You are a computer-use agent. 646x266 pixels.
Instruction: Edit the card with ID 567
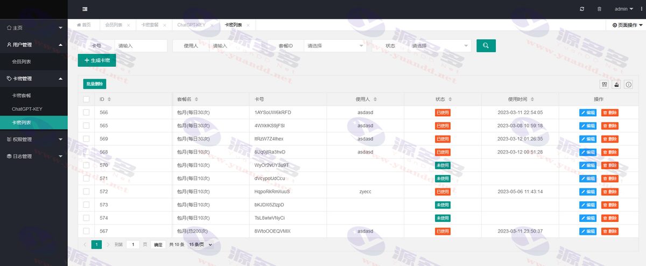click(x=588, y=232)
